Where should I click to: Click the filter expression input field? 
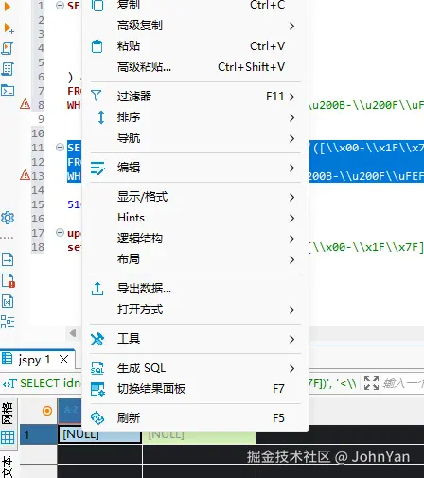pos(402,383)
